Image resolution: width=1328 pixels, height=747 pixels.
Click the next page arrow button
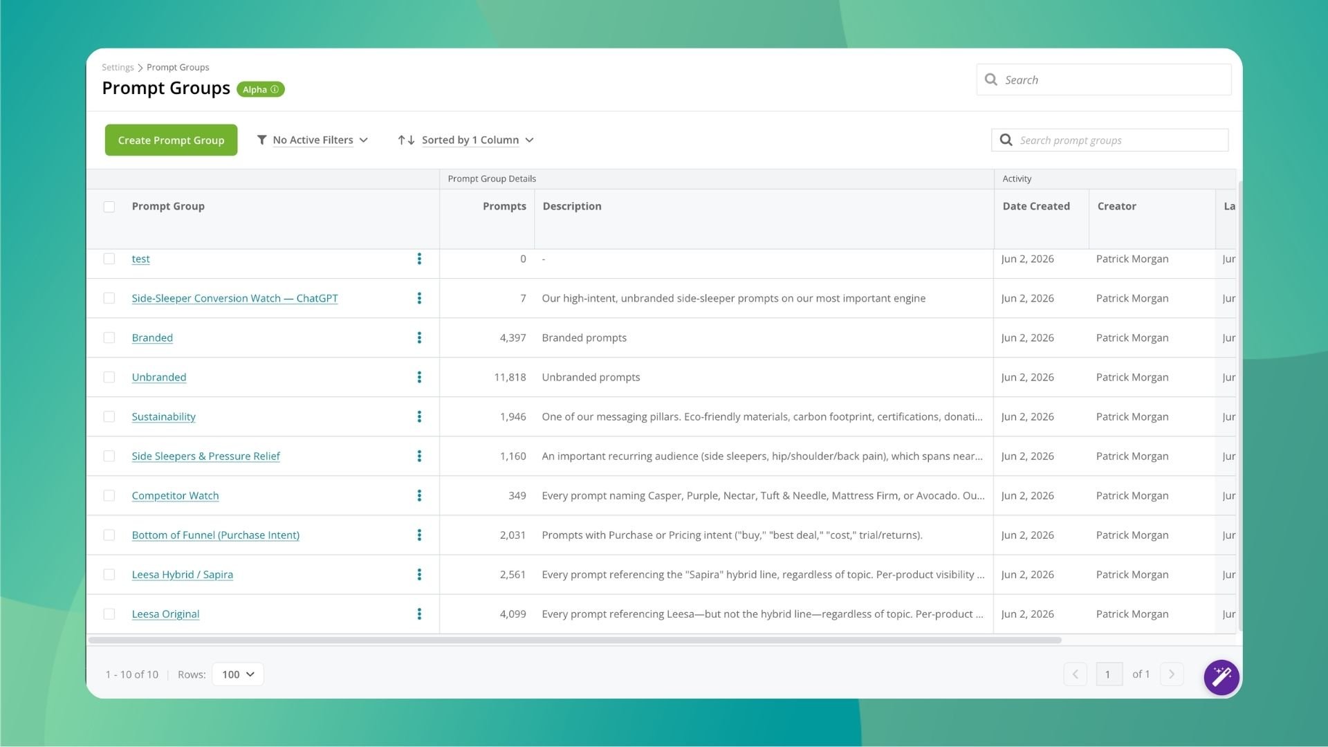click(1172, 674)
